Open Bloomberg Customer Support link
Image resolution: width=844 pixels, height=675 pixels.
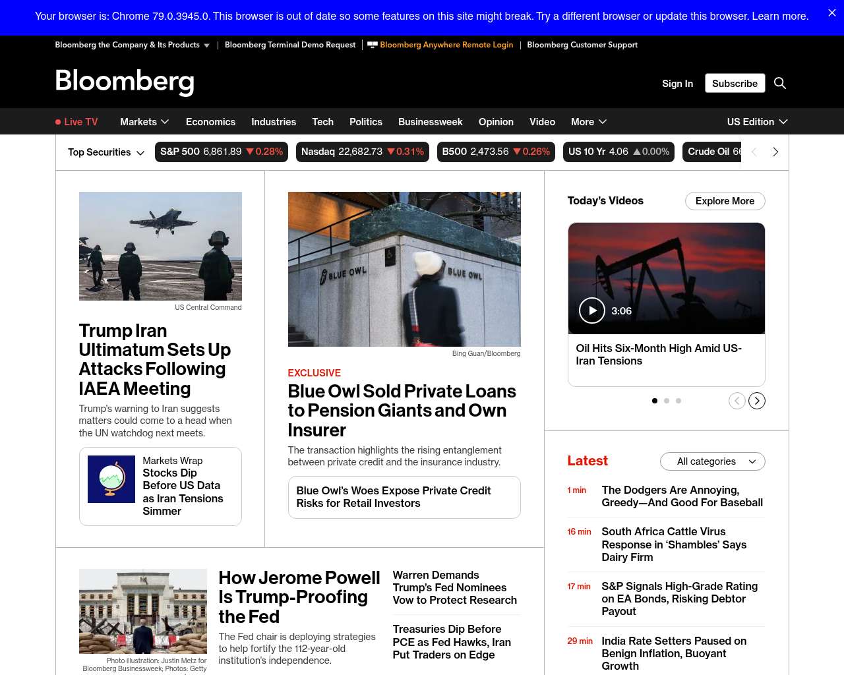click(582, 45)
